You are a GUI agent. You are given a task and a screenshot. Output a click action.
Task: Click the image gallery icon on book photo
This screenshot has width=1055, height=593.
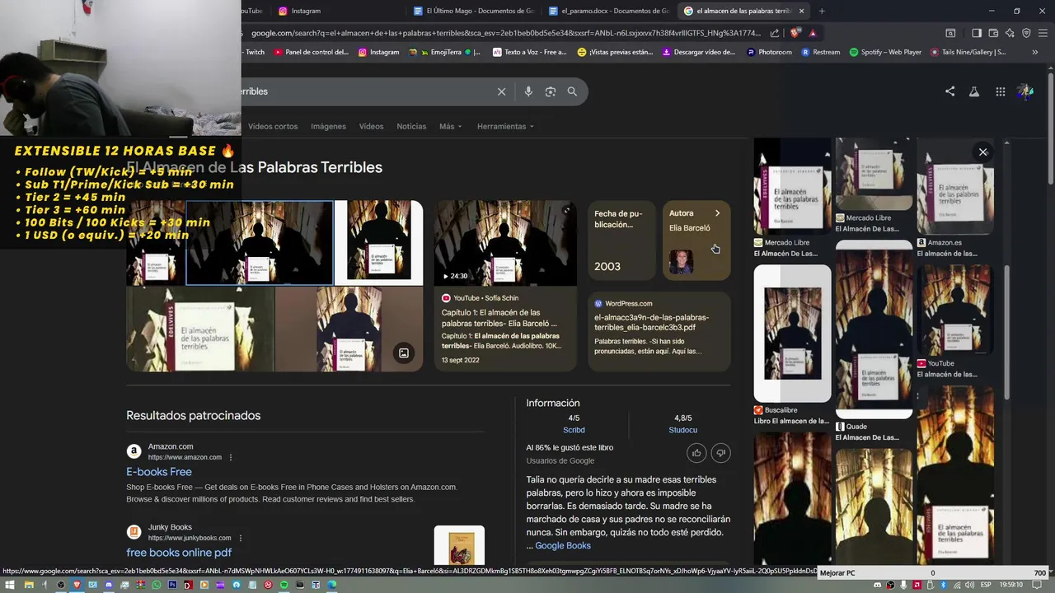click(x=404, y=353)
